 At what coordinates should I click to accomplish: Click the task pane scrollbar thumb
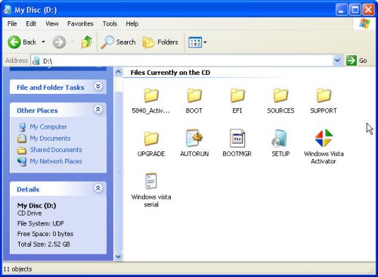coord(118,172)
